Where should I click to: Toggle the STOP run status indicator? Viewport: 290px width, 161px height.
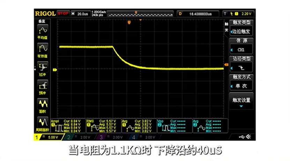click(63, 14)
